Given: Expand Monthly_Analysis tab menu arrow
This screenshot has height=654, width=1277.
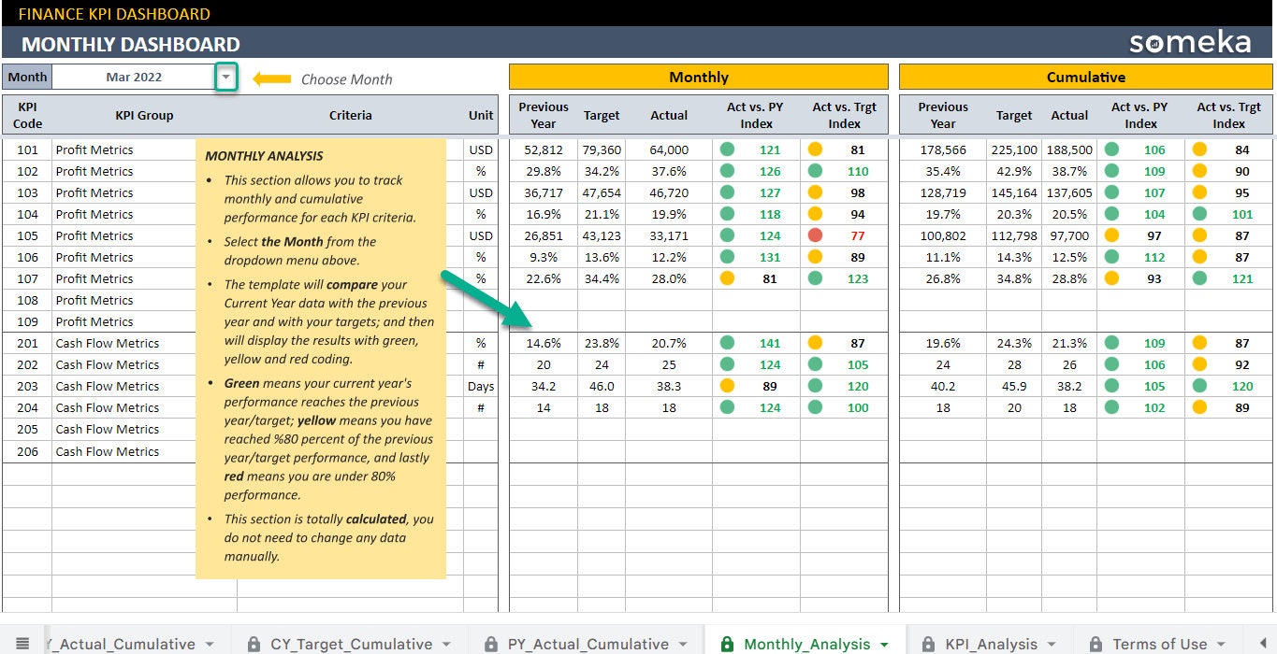Looking at the screenshot, I should coord(884,644).
